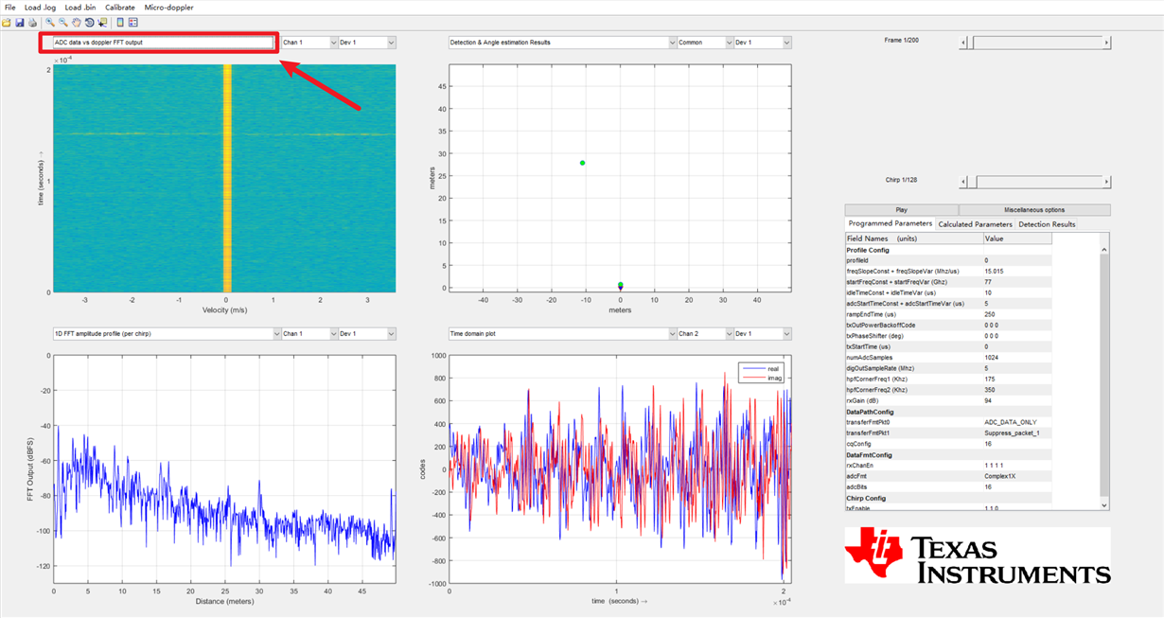Advance the Chirp 1/128 slider arrow
The height and width of the screenshot is (618, 1164).
point(1108,180)
